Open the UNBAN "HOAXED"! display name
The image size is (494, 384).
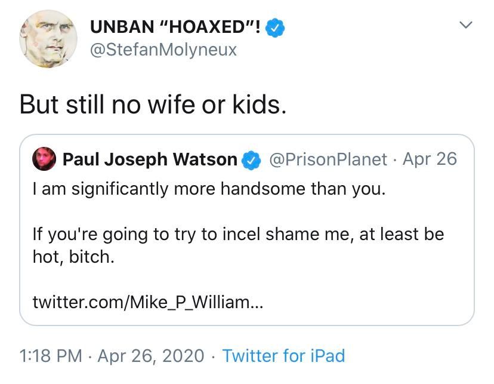click(175, 27)
